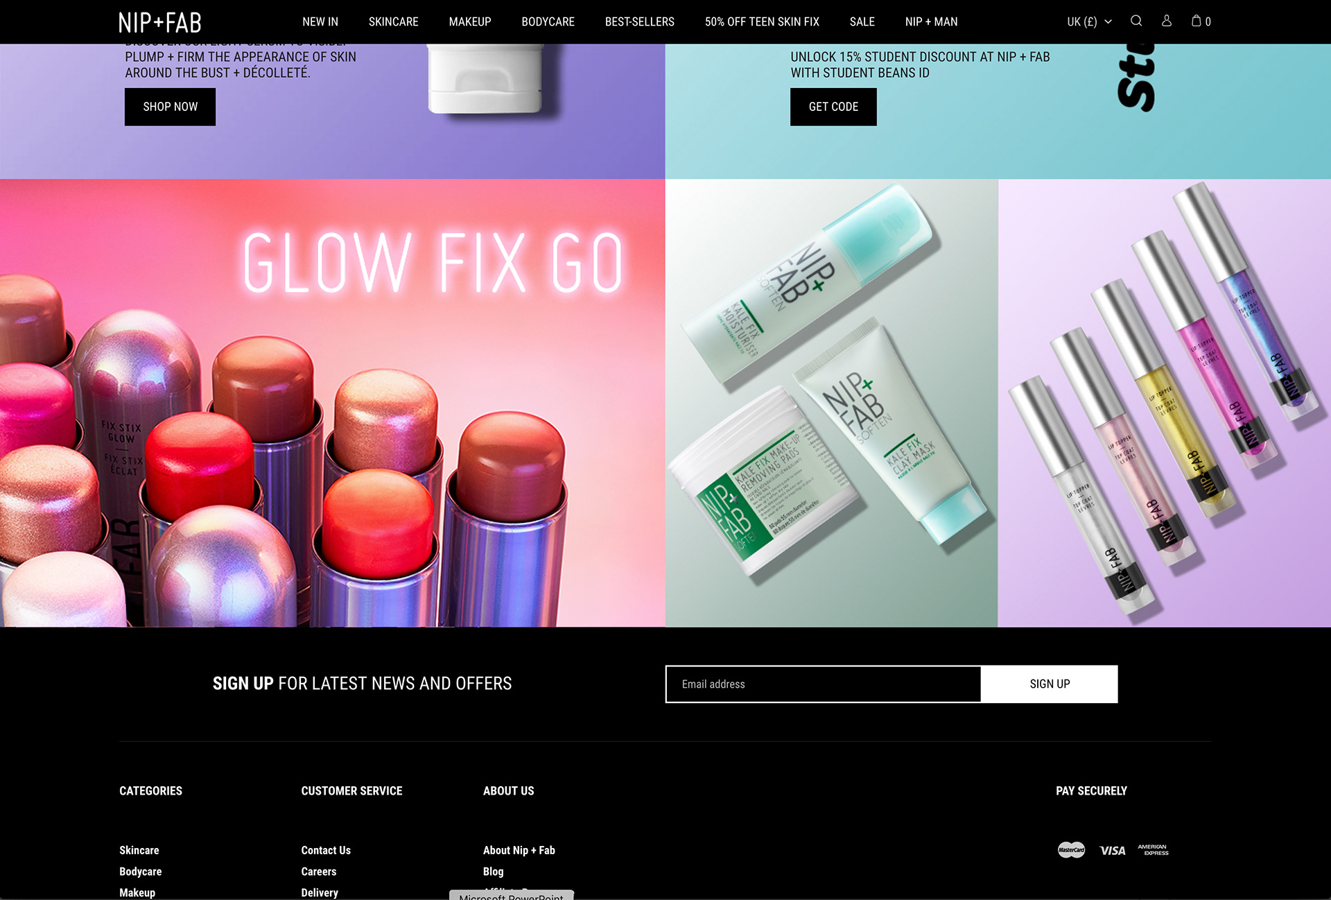Click the GET CODE button
The height and width of the screenshot is (900, 1331).
click(x=833, y=107)
